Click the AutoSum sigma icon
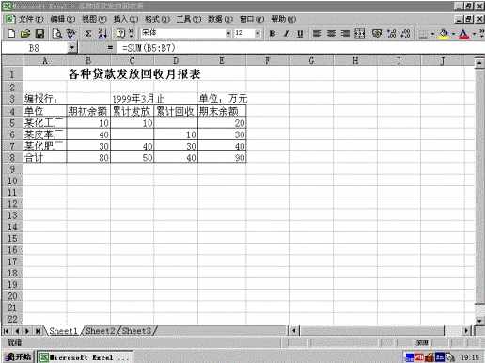 (88, 33)
